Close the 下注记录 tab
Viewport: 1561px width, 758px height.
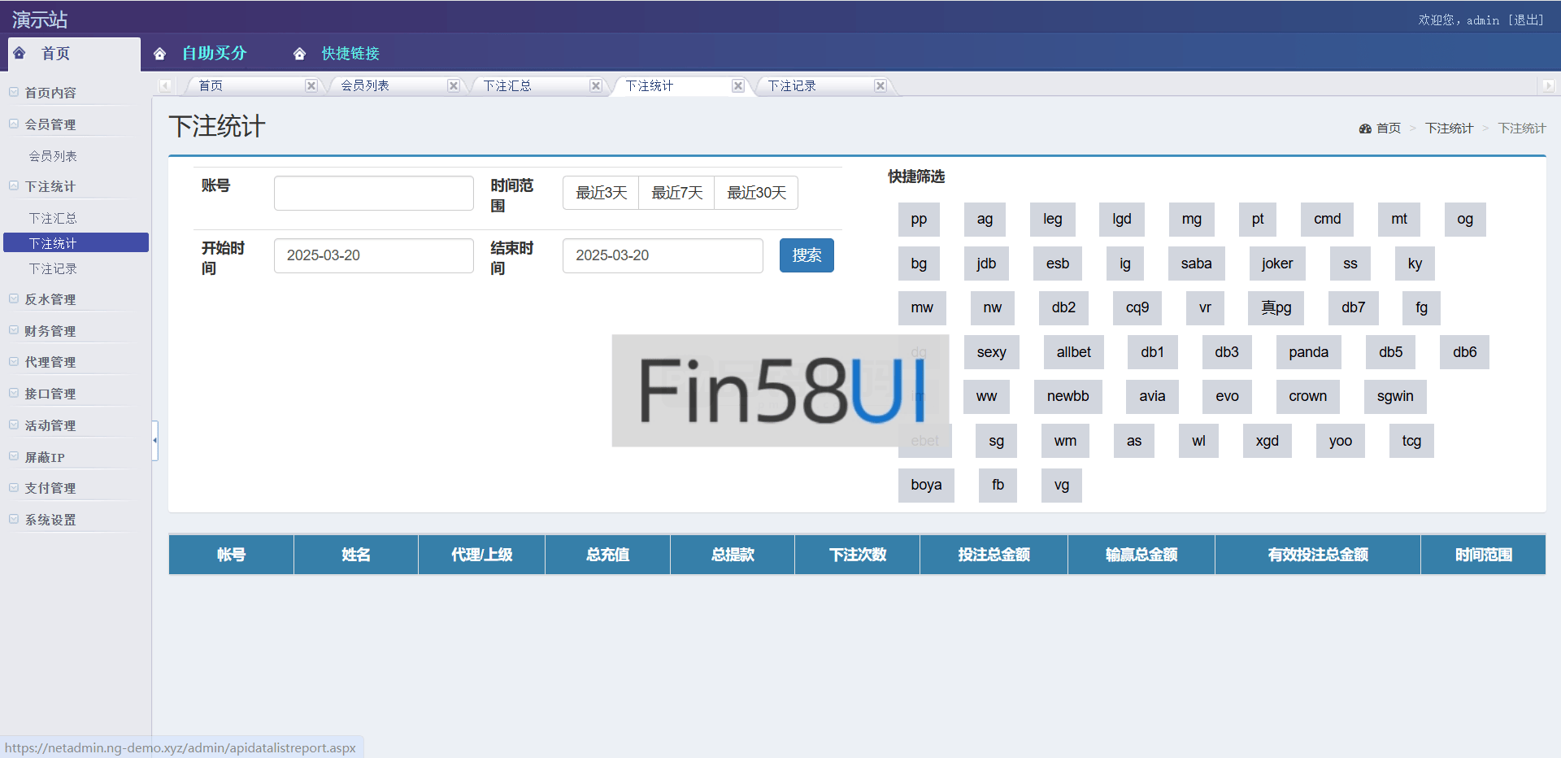[881, 85]
